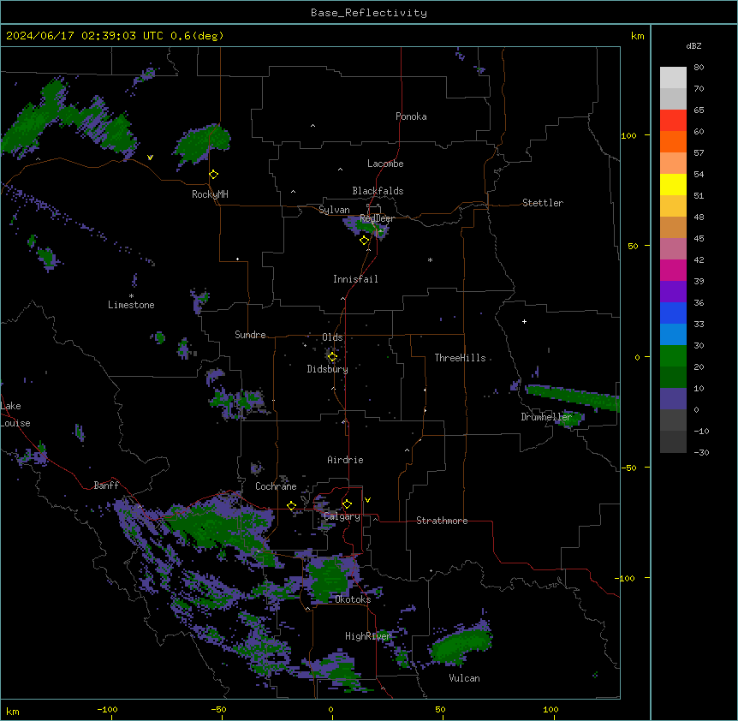Screen dimensions: 738x721
Task: Click the Banff label
Action: (x=106, y=486)
